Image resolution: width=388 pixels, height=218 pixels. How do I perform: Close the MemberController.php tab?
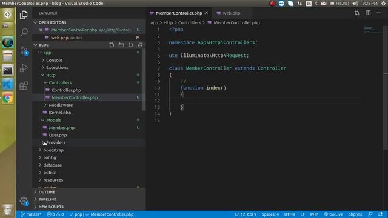coord(206,13)
